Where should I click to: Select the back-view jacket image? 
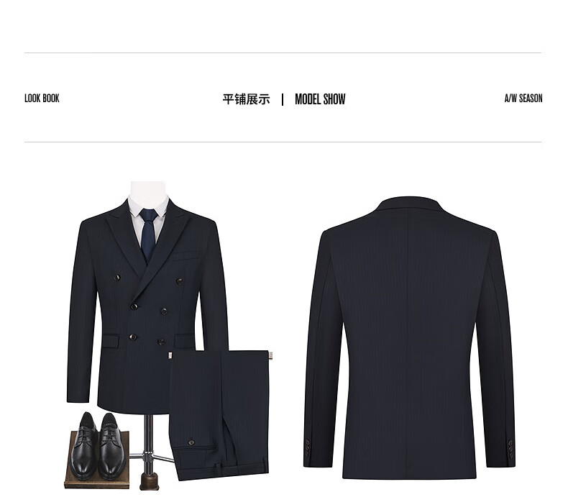pos(409,337)
